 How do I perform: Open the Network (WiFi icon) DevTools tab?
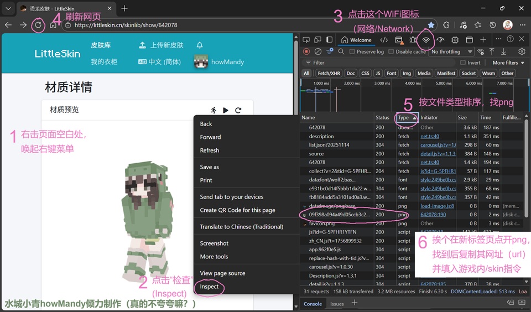[426, 40]
